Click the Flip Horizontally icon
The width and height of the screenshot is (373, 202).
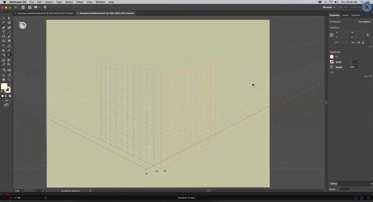tap(358, 42)
